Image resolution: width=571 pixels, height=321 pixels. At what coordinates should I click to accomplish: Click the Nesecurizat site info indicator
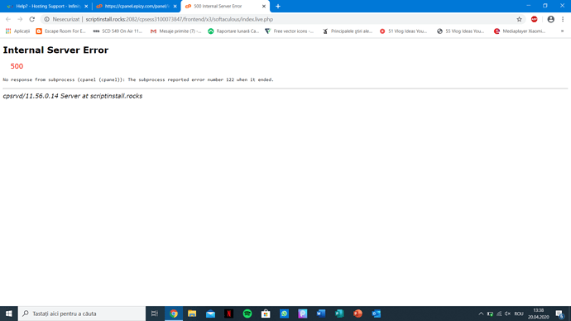pos(62,19)
